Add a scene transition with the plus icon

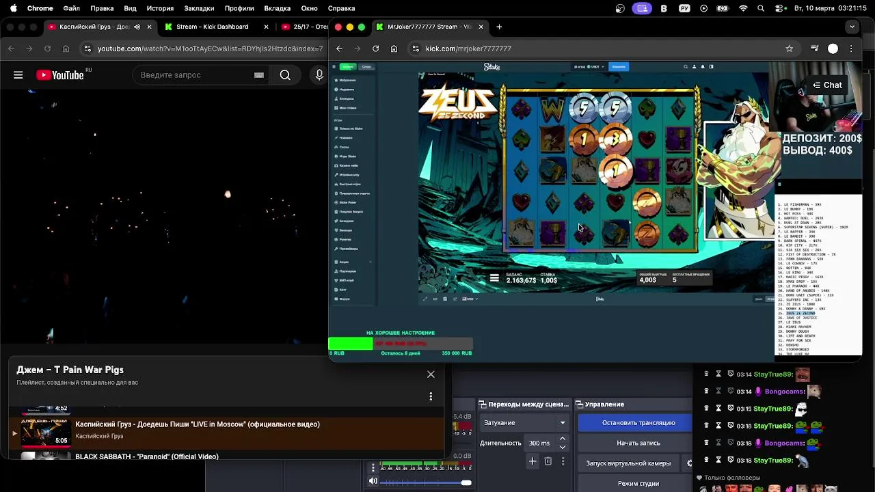click(x=533, y=461)
